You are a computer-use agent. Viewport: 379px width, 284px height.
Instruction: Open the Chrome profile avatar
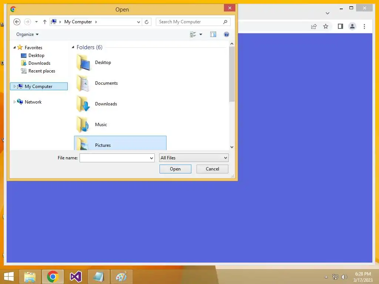tap(352, 26)
